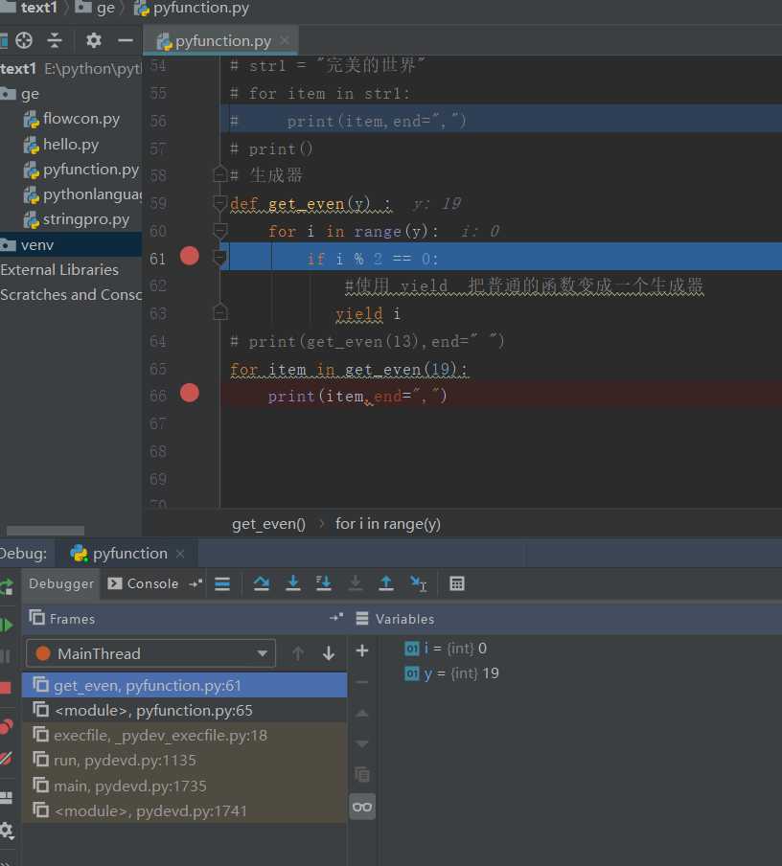Select frame main, pydevd.py:1735
782x866 pixels.
(x=185, y=786)
